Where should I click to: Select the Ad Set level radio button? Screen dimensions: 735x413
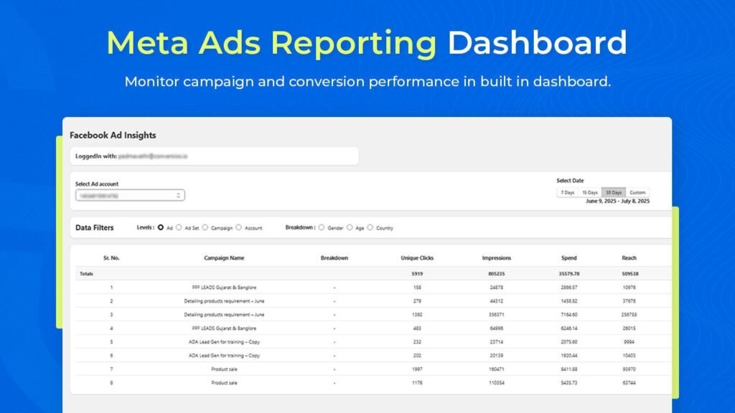[x=179, y=227]
